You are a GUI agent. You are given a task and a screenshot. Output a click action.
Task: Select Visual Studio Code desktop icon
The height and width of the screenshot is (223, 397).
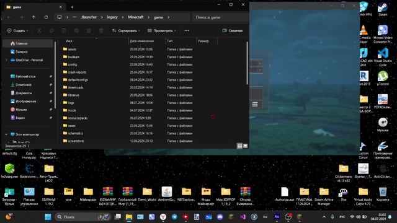383,57
